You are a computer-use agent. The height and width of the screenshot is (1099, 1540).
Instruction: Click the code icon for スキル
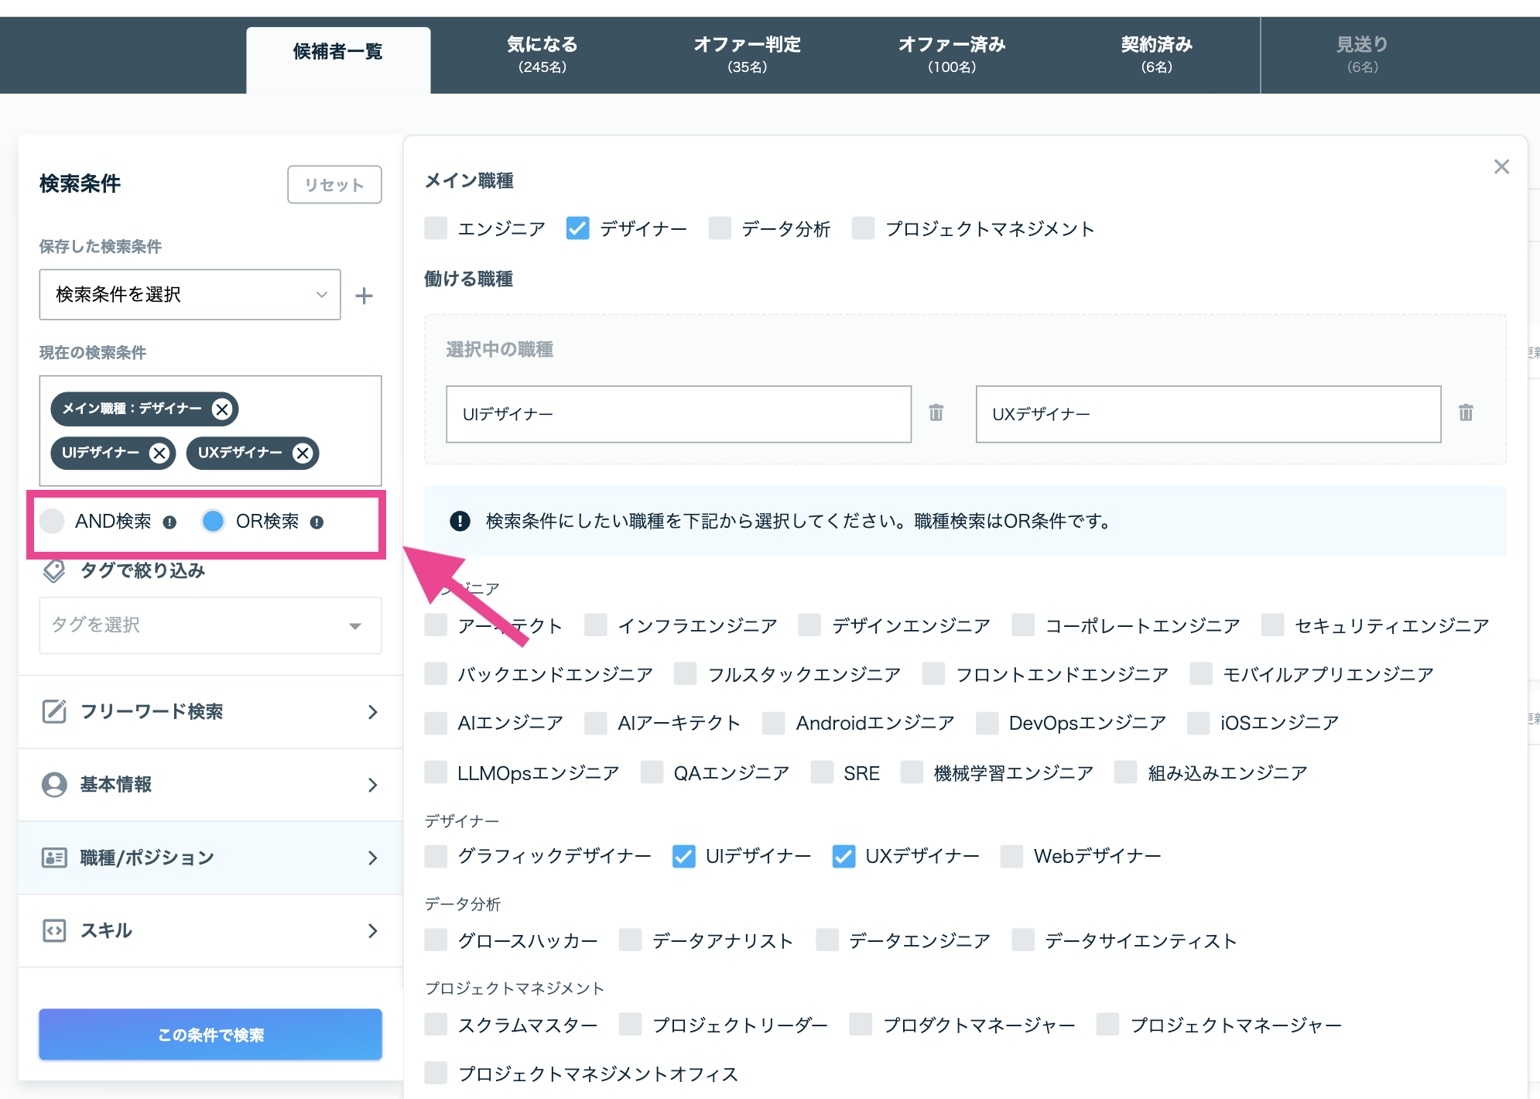coord(54,930)
